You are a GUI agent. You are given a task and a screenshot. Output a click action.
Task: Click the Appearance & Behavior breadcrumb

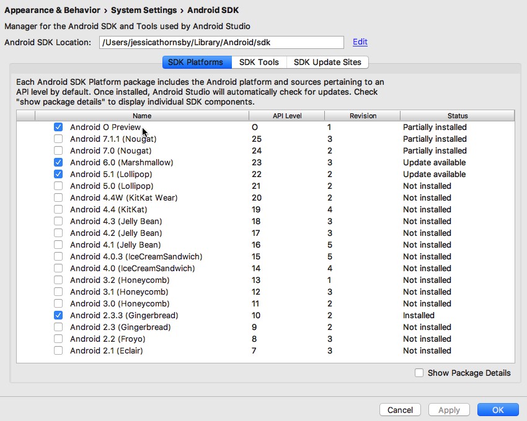tap(52, 10)
